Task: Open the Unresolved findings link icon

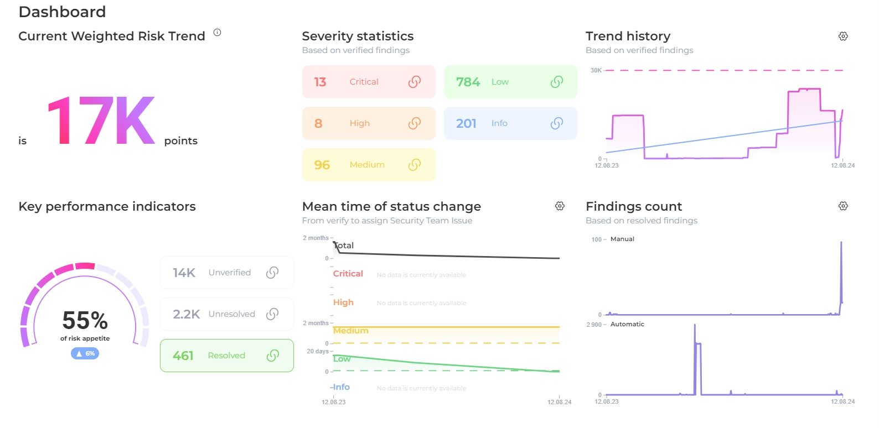Action: (x=272, y=314)
